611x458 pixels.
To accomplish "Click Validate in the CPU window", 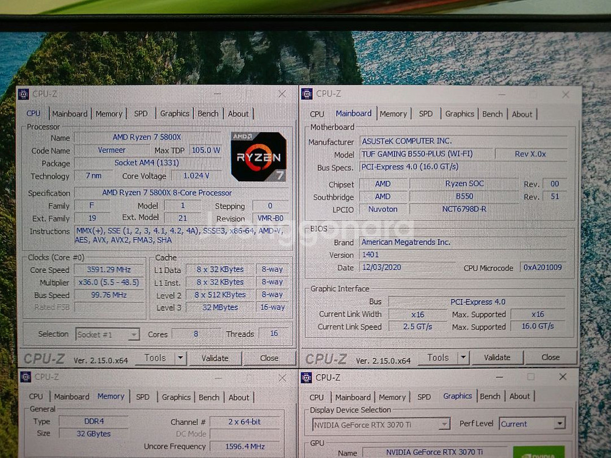I will 214,358.
